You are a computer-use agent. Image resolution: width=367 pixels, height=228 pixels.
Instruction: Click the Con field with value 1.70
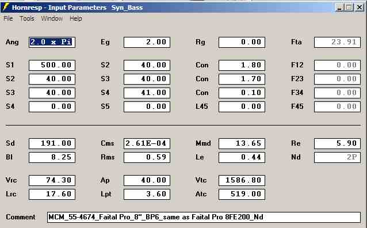[x=242, y=79]
